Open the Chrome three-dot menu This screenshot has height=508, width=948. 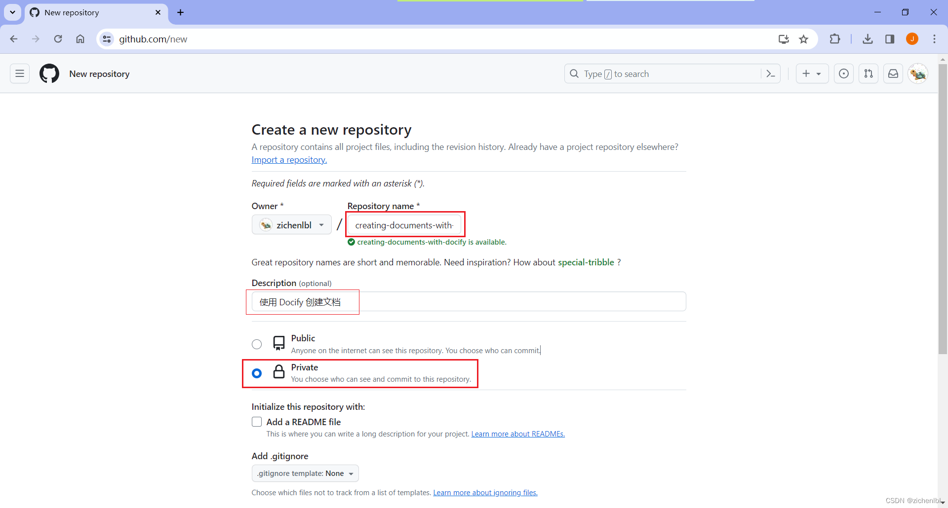(934, 39)
